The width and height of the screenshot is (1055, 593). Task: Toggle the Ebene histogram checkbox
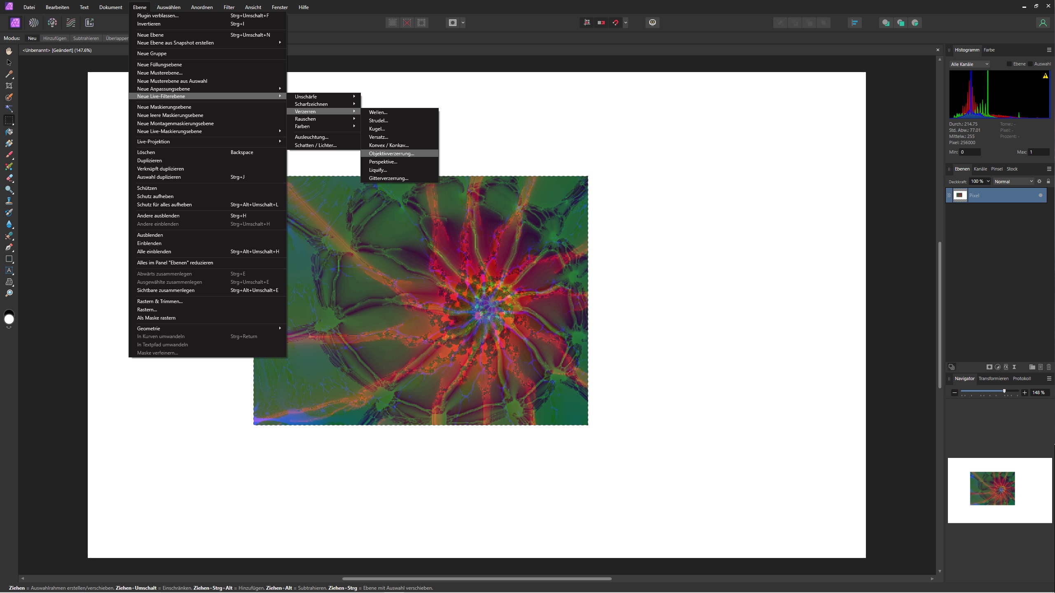pos(1009,64)
